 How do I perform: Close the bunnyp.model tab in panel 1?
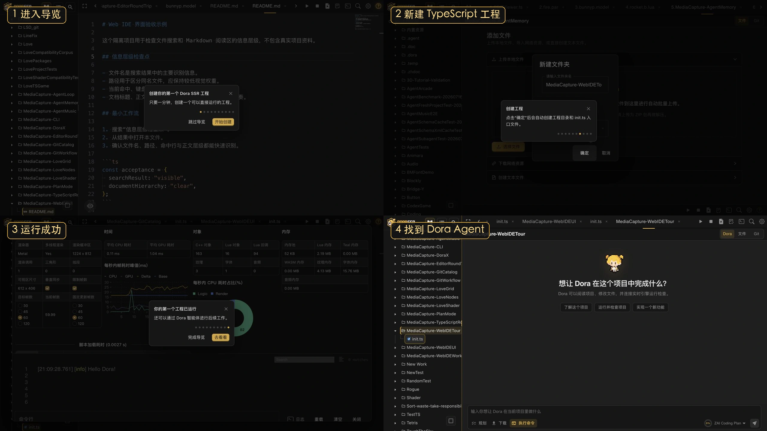click(201, 6)
